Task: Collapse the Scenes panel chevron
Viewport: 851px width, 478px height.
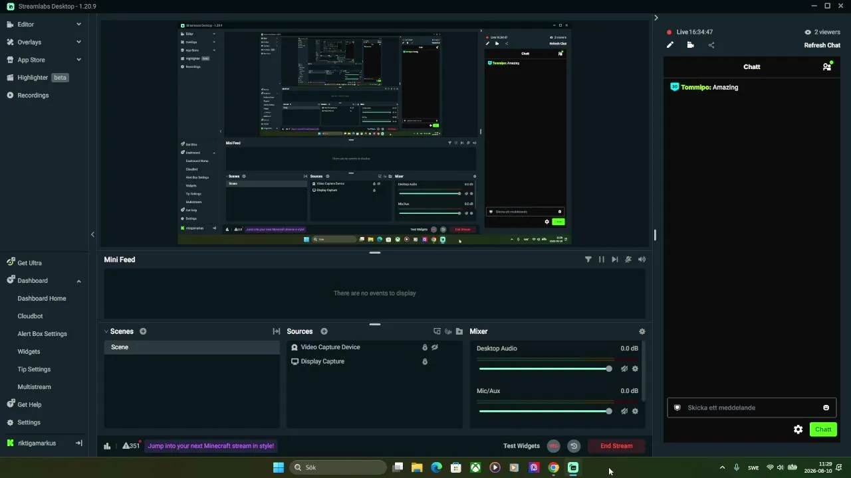Action: tap(106, 331)
